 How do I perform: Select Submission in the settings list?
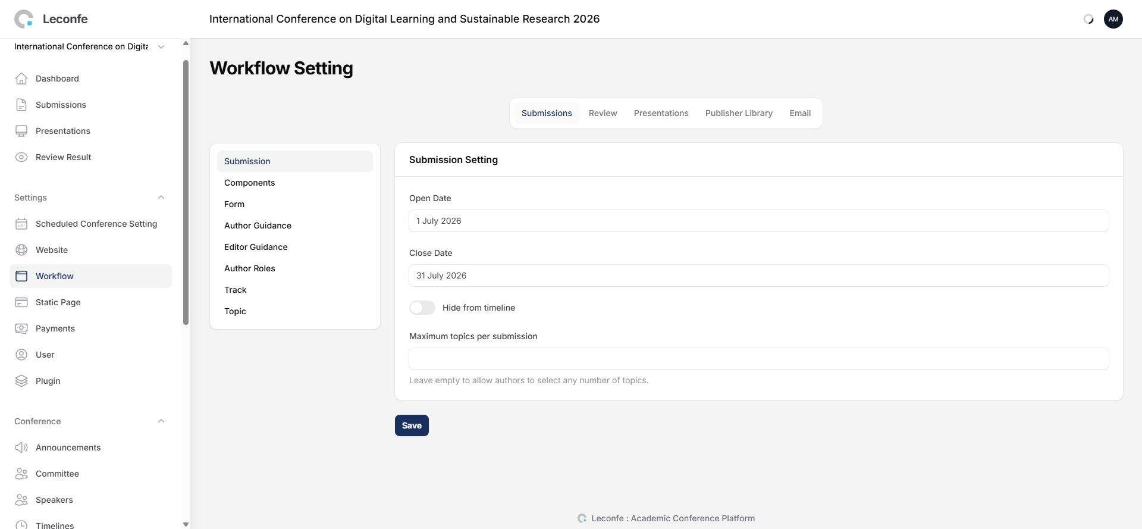(x=295, y=161)
